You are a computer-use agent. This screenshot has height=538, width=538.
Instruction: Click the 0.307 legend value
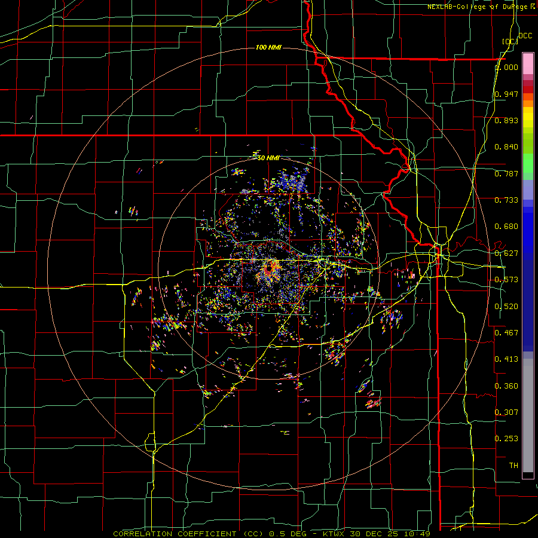tap(506, 412)
